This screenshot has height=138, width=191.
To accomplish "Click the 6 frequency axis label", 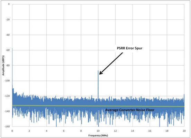I will coord(64,131).
